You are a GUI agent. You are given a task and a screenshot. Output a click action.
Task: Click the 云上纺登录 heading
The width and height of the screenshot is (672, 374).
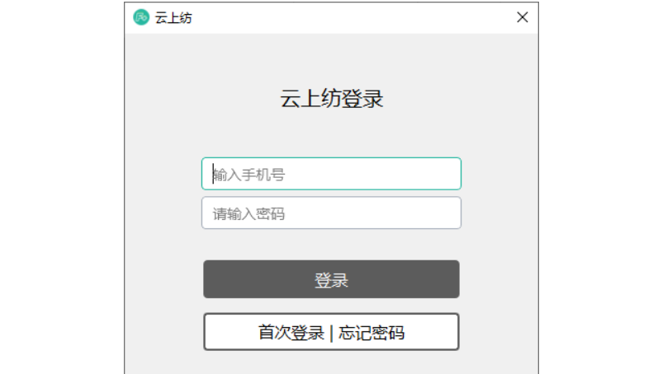pos(331,99)
